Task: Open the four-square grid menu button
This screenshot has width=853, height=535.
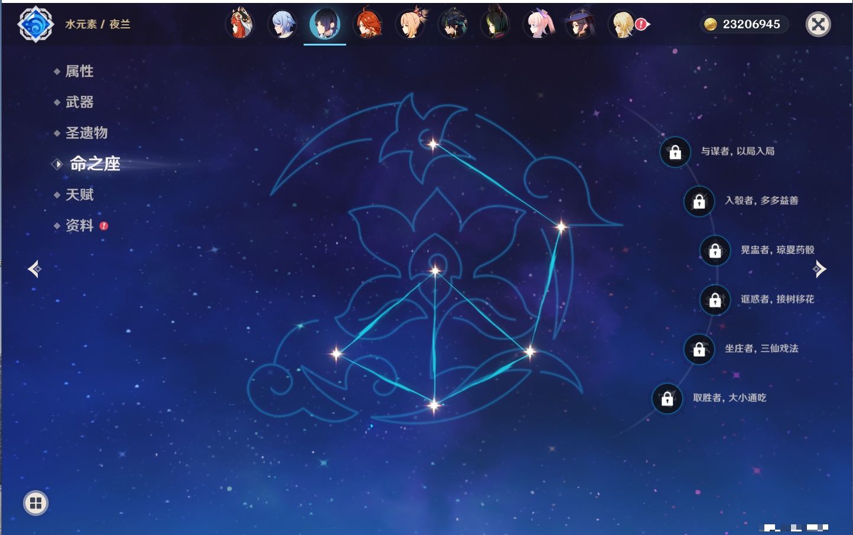Action: (35, 503)
